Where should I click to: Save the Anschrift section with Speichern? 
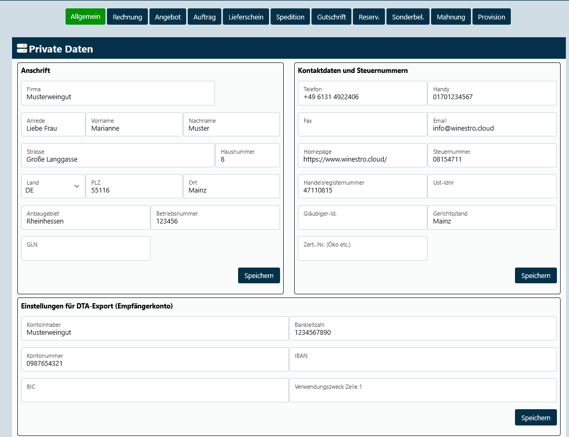tap(259, 275)
